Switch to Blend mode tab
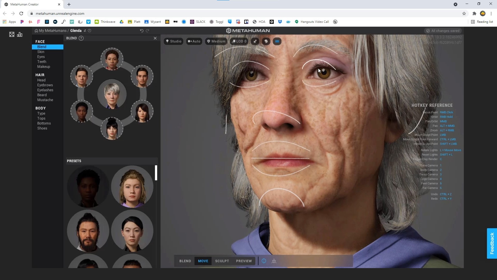This screenshot has height=280, width=497. pos(185,261)
